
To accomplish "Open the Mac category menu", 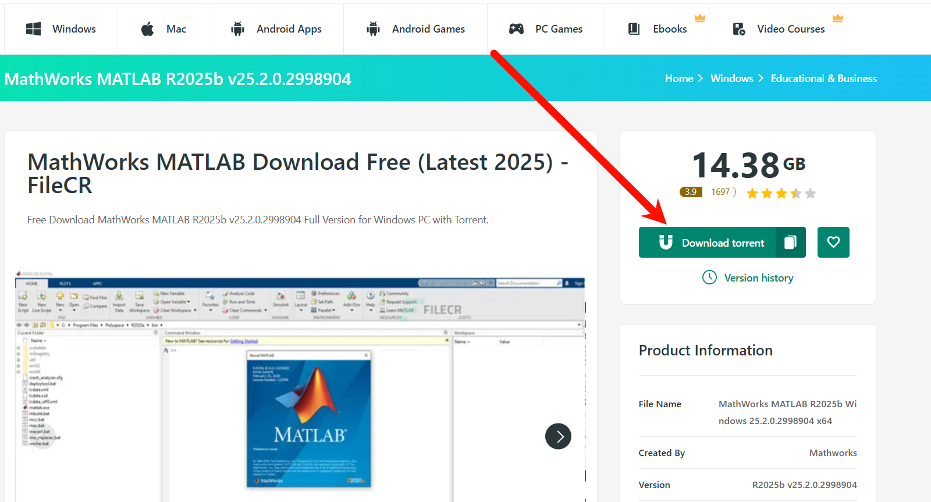I will pyautogui.click(x=163, y=29).
